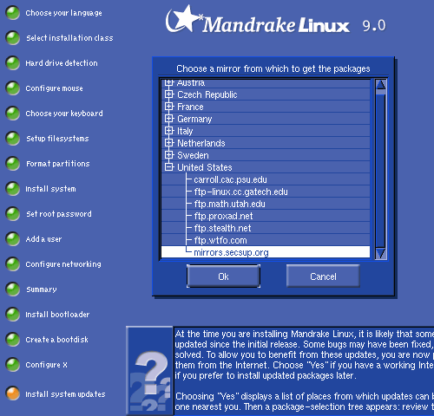Click the scrollbar down arrow

coord(381,253)
